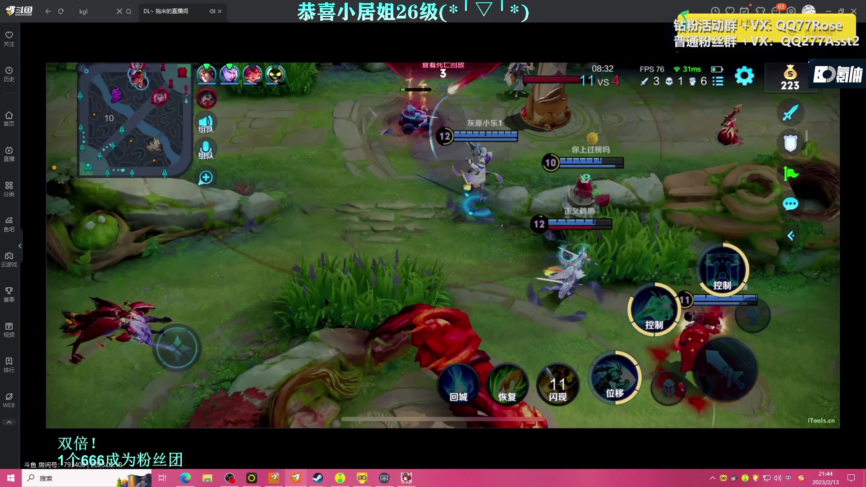Tap the 位移 dash skill button

[614, 378]
